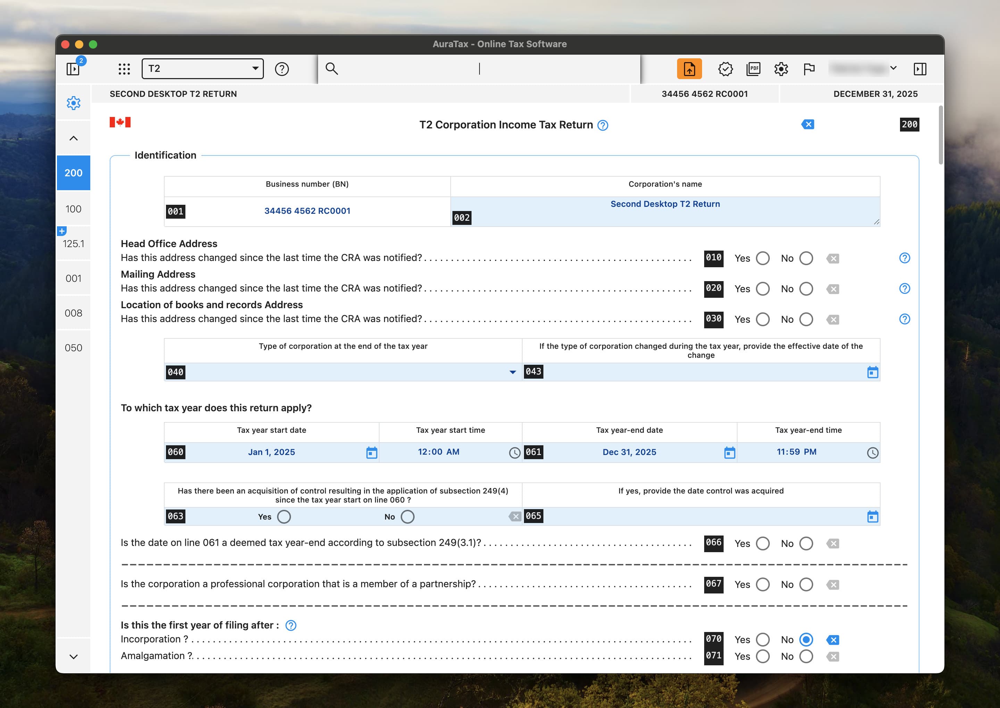Open calendar for tax year start date

372,453
